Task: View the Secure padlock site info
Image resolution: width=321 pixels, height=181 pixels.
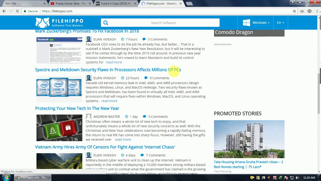Action: [x=30, y=11]
